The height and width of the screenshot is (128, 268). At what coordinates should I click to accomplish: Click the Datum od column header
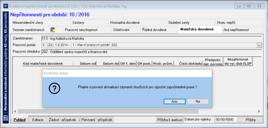(x=85, y=63)
